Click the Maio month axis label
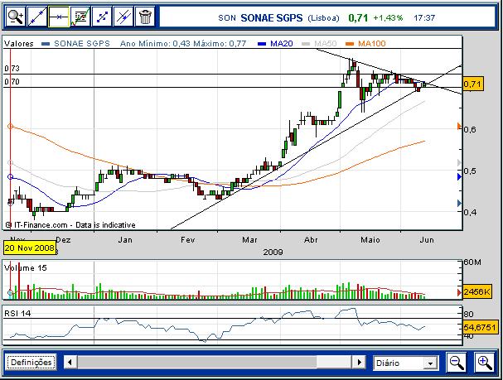Viewport: 503px width, 380px height. pyautogui.click(x=370, y=240)
